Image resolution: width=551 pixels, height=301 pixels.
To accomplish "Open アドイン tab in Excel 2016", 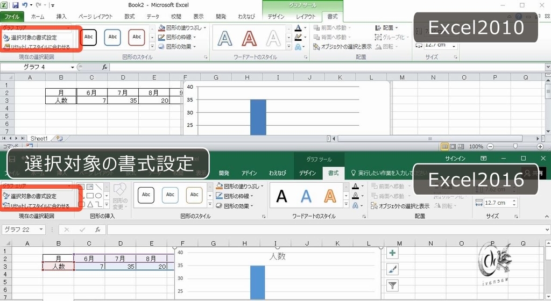I will coord(249,173).
